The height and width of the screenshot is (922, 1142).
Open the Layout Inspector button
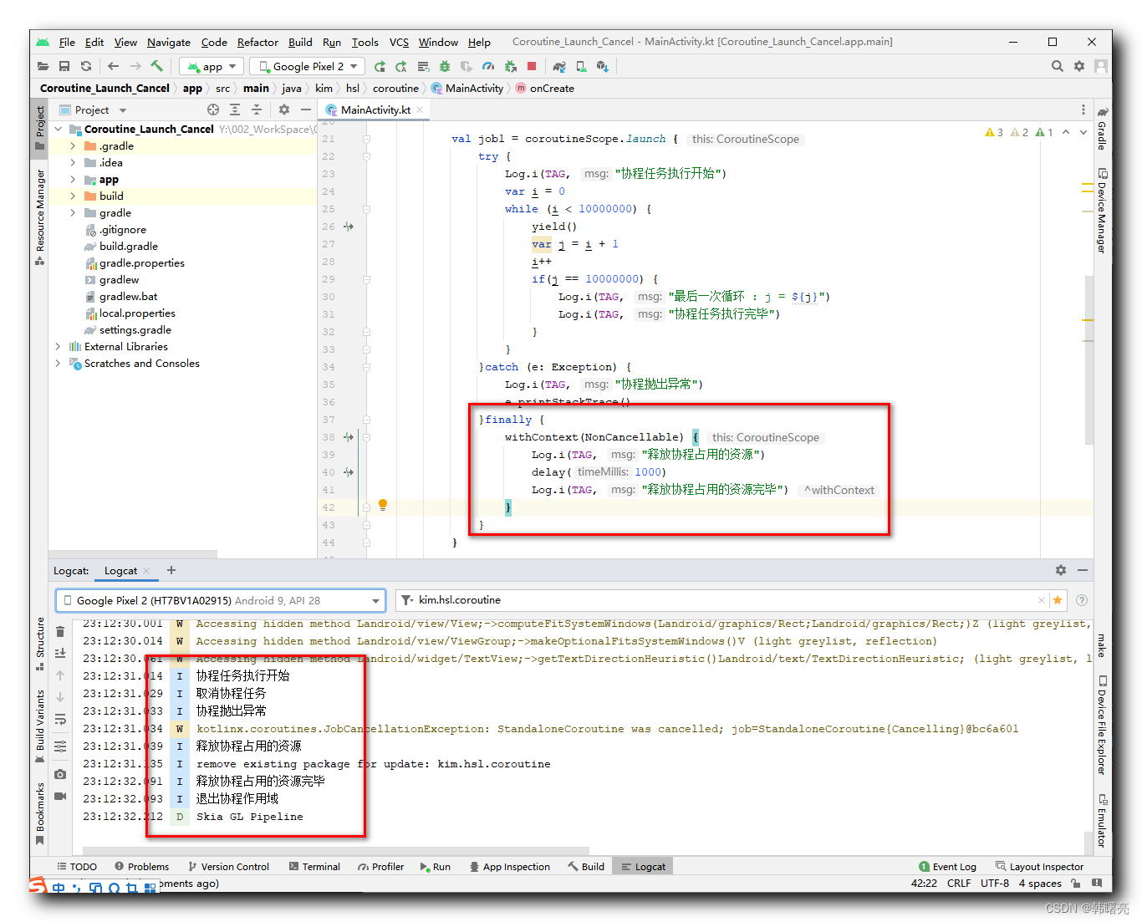(1039, 867)
